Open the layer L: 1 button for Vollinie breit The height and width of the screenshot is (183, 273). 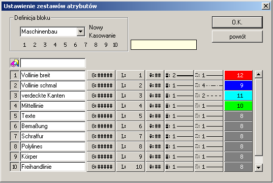point(131,75)
